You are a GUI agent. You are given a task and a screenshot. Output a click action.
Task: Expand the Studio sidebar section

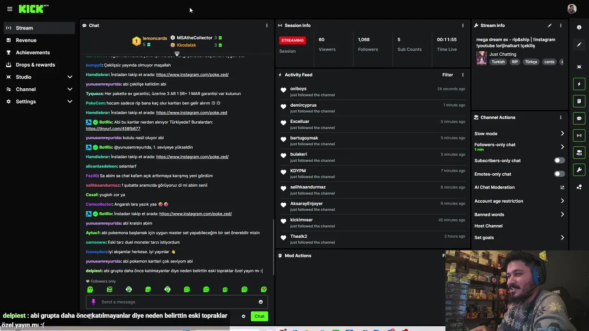[x=70, y=77]
